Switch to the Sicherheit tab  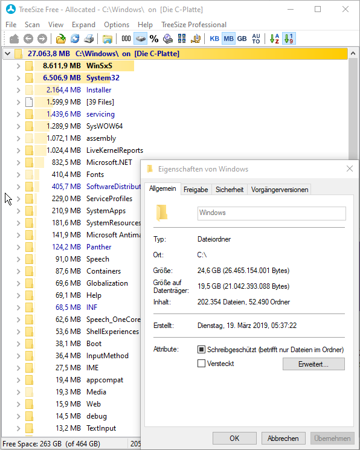[230, 190]
